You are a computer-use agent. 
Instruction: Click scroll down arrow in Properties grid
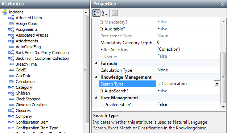point(223,107)
